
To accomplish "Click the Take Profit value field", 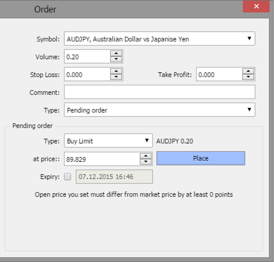I will tap(219, 75).
